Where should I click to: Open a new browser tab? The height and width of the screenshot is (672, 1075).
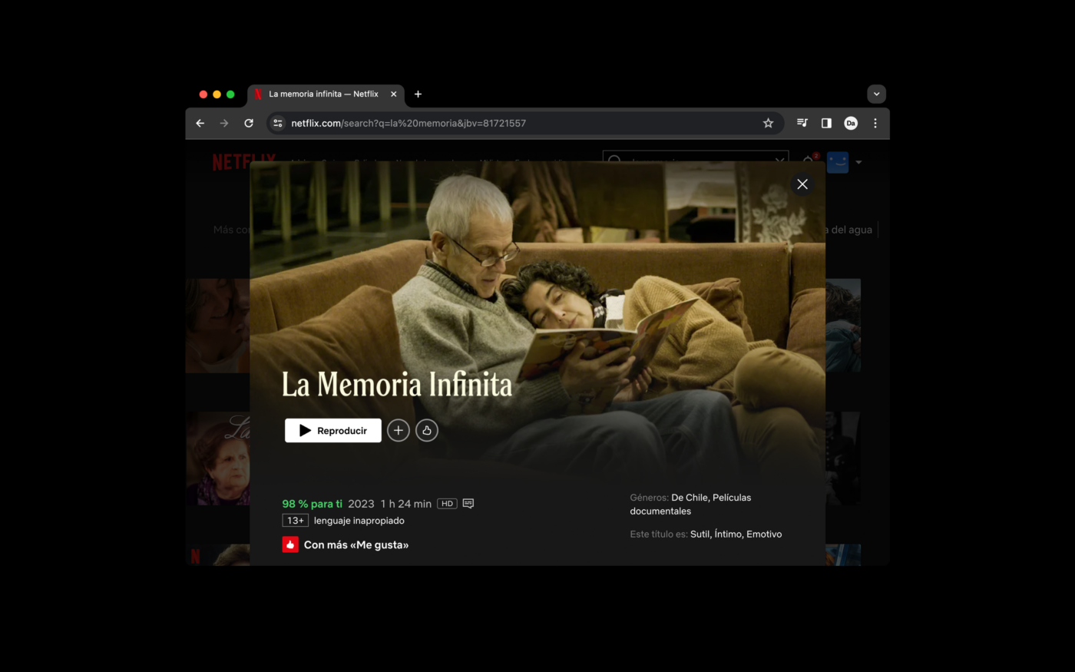pyautogui.click(x=418, y=94)
